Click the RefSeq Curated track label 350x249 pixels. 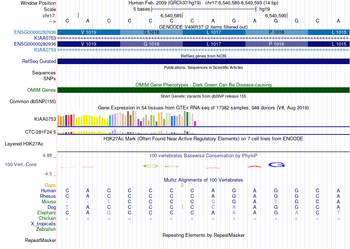coord(39,62)
